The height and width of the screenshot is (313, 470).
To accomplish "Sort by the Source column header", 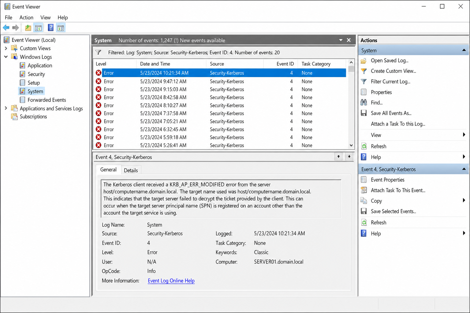I will click(235, 64).
